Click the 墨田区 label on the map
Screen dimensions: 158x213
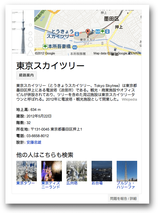point(112,19)
